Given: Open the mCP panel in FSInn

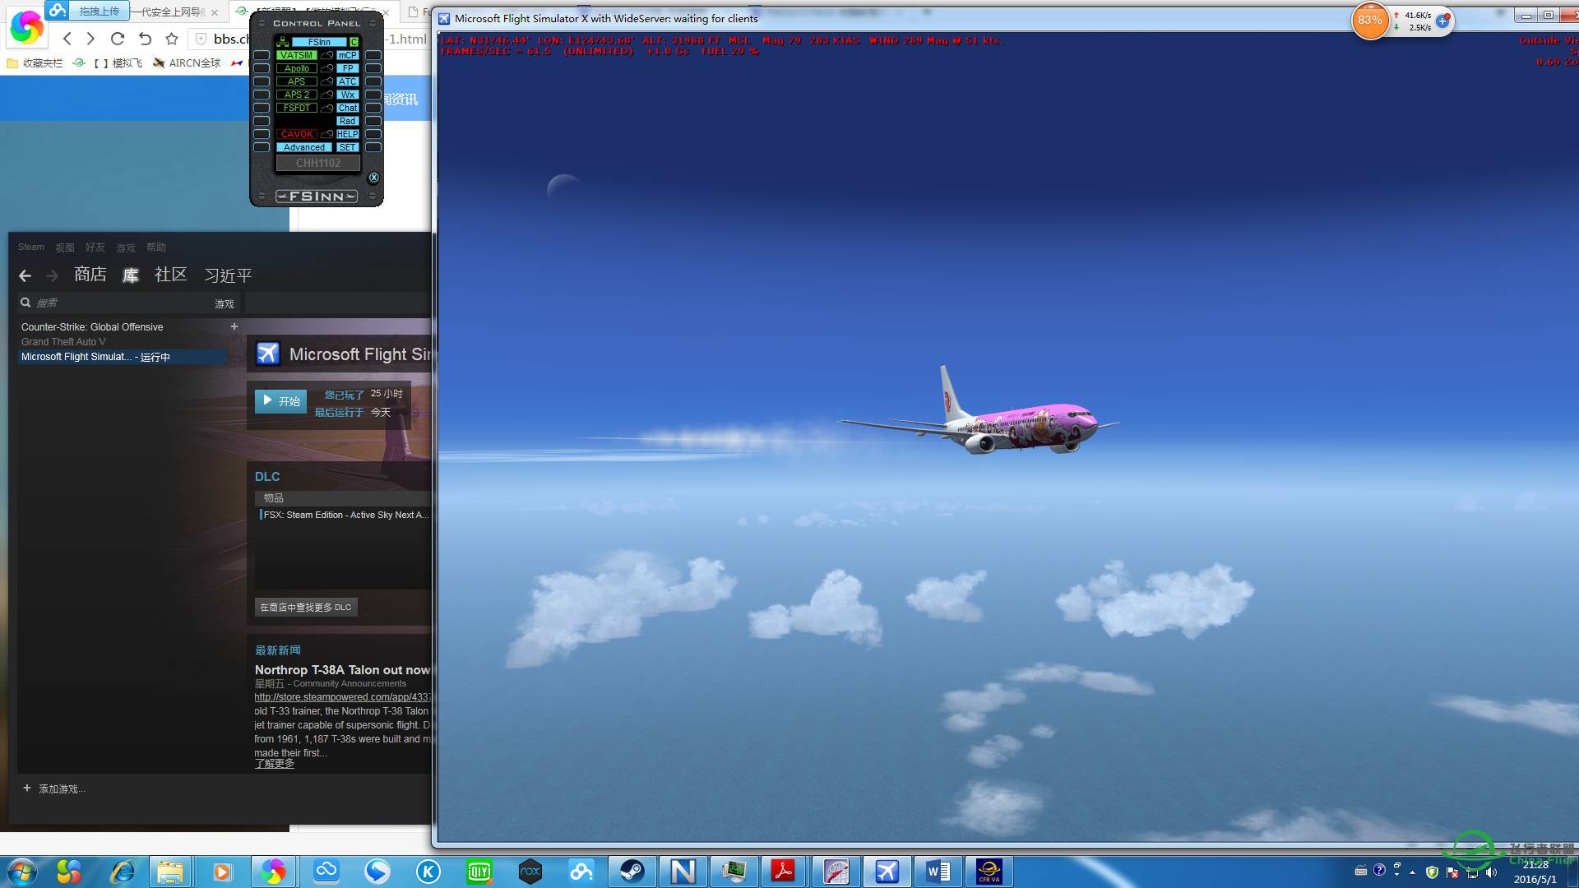Looking at the screenshot, I should pyautogui.click(x=348, y=55).
